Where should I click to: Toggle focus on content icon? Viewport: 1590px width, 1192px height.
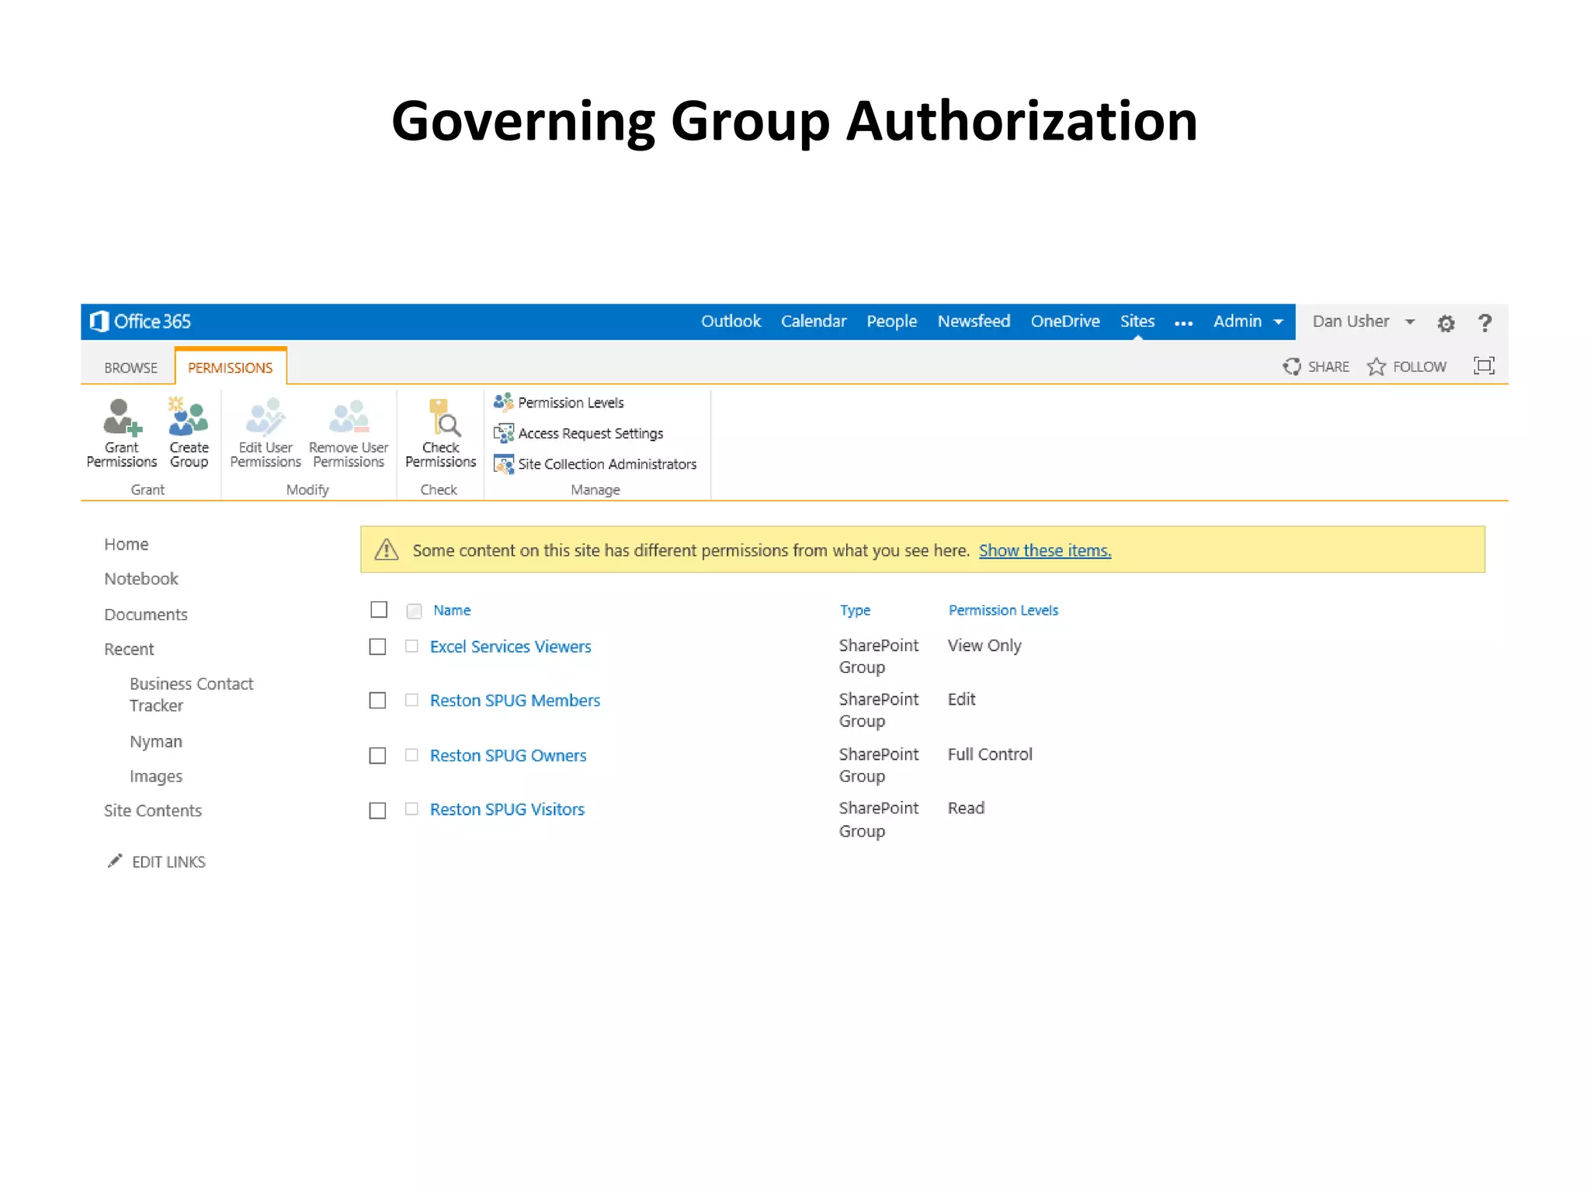(x=1484, y=366)
